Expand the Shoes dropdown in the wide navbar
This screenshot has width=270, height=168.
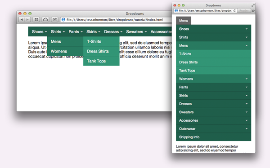pos(39,31)
